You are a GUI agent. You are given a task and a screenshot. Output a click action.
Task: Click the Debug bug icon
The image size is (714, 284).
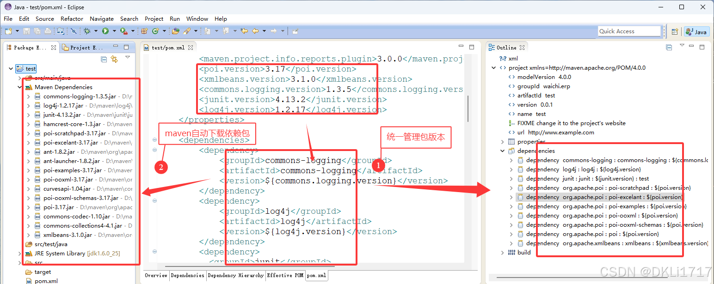click(86, 31)
